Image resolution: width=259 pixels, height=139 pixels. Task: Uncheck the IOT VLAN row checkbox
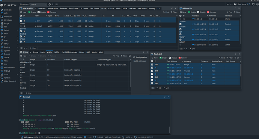click(x=21, y=21)
